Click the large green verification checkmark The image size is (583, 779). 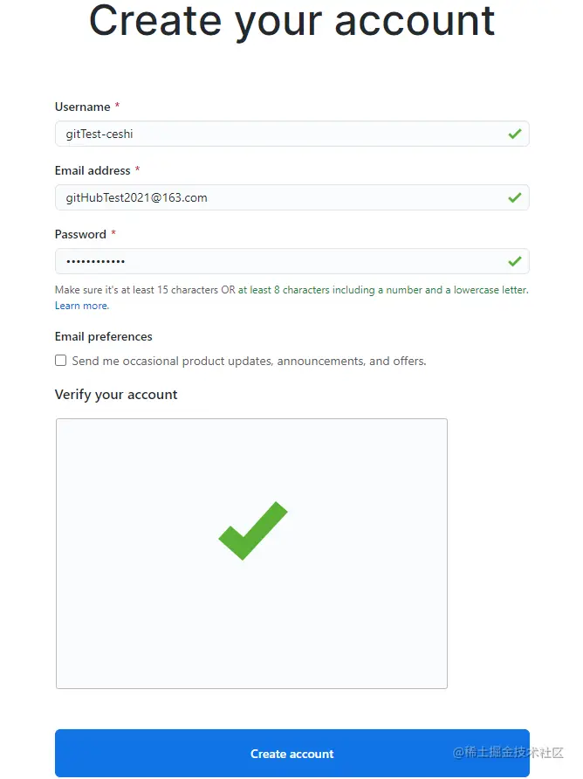pyautogui.click(x=252, y=530)
